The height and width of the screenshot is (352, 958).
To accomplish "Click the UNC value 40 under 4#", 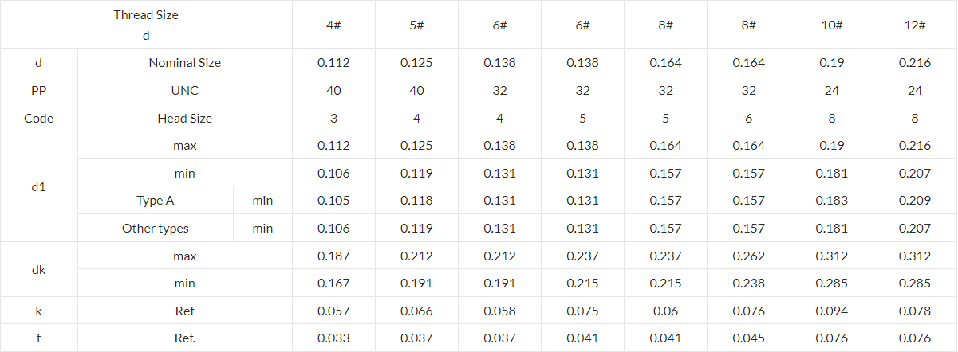I will [x=333, y=91].
